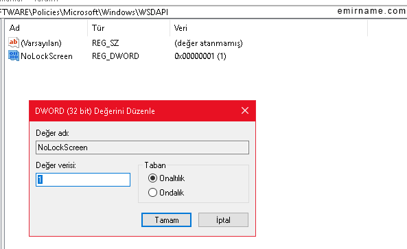Select the Onaltılık radio button
Image resolution: width=407 pixels, height=249 pixels.
point(152,178)
